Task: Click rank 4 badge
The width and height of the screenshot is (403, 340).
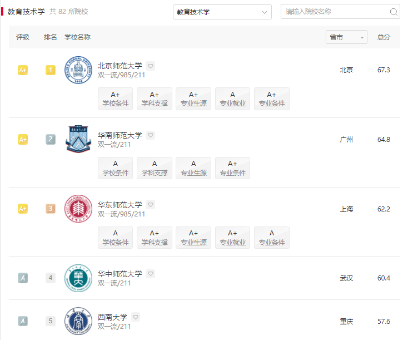Action: click(51, 278)
